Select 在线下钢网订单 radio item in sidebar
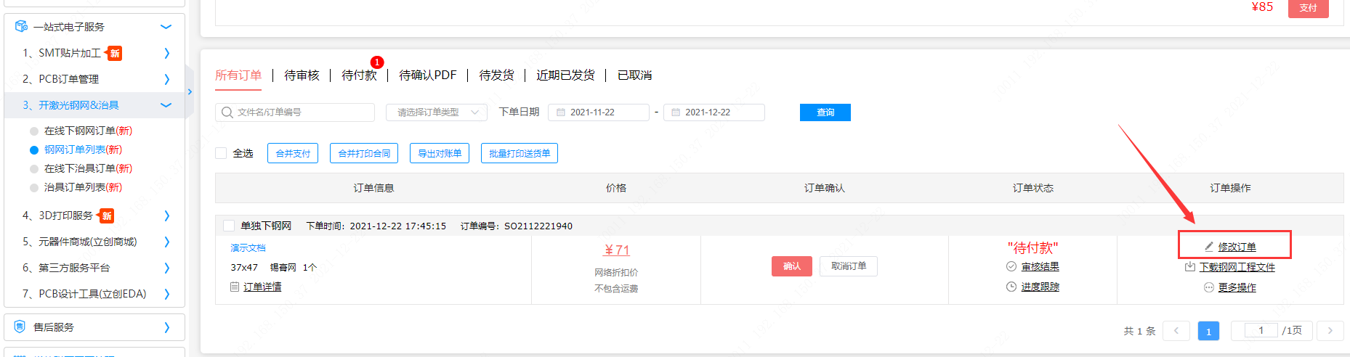The image size is (1350, 357). pos(34,131)
